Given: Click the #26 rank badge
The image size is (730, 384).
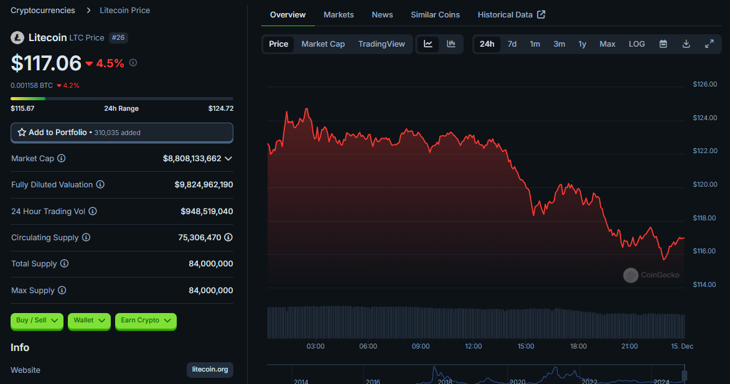Looking at the screenshot, I should [118, 38].
